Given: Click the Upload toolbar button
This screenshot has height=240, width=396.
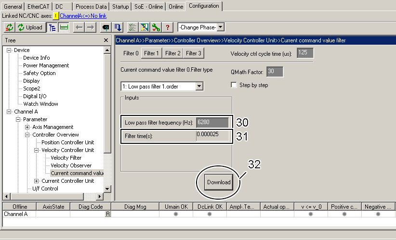Looking at the screenshot, I should (x=30, y=27).
